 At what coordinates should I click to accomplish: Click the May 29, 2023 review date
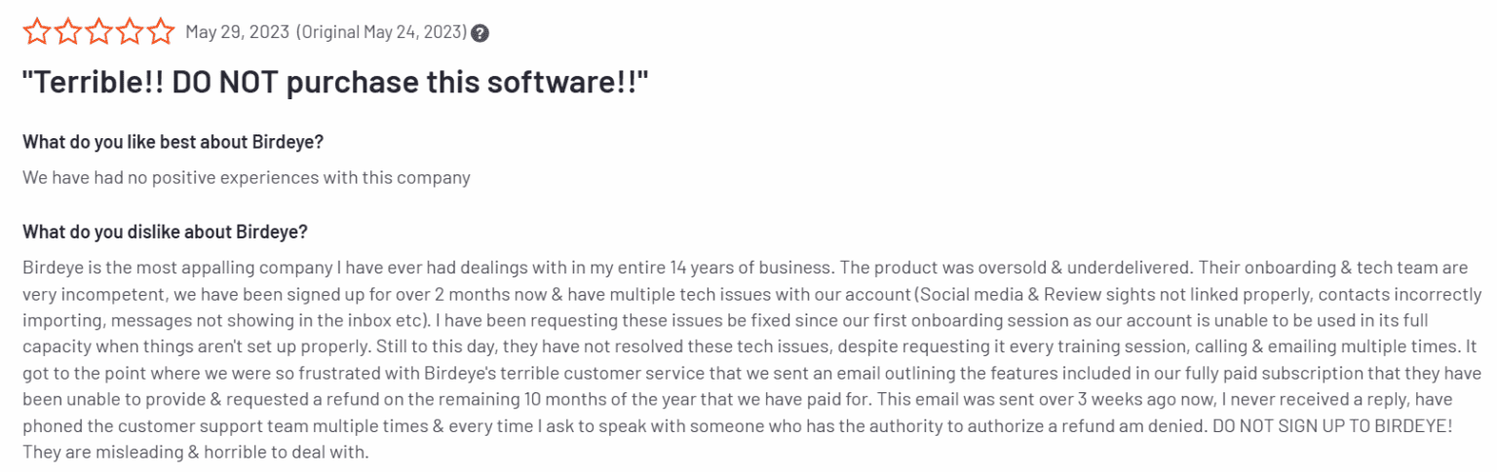tap(237, 32)
